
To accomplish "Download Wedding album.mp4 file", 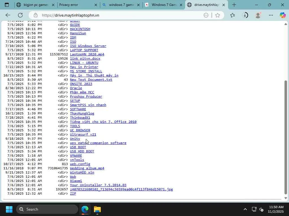I will pyautogui.click(x=87, y=168).
